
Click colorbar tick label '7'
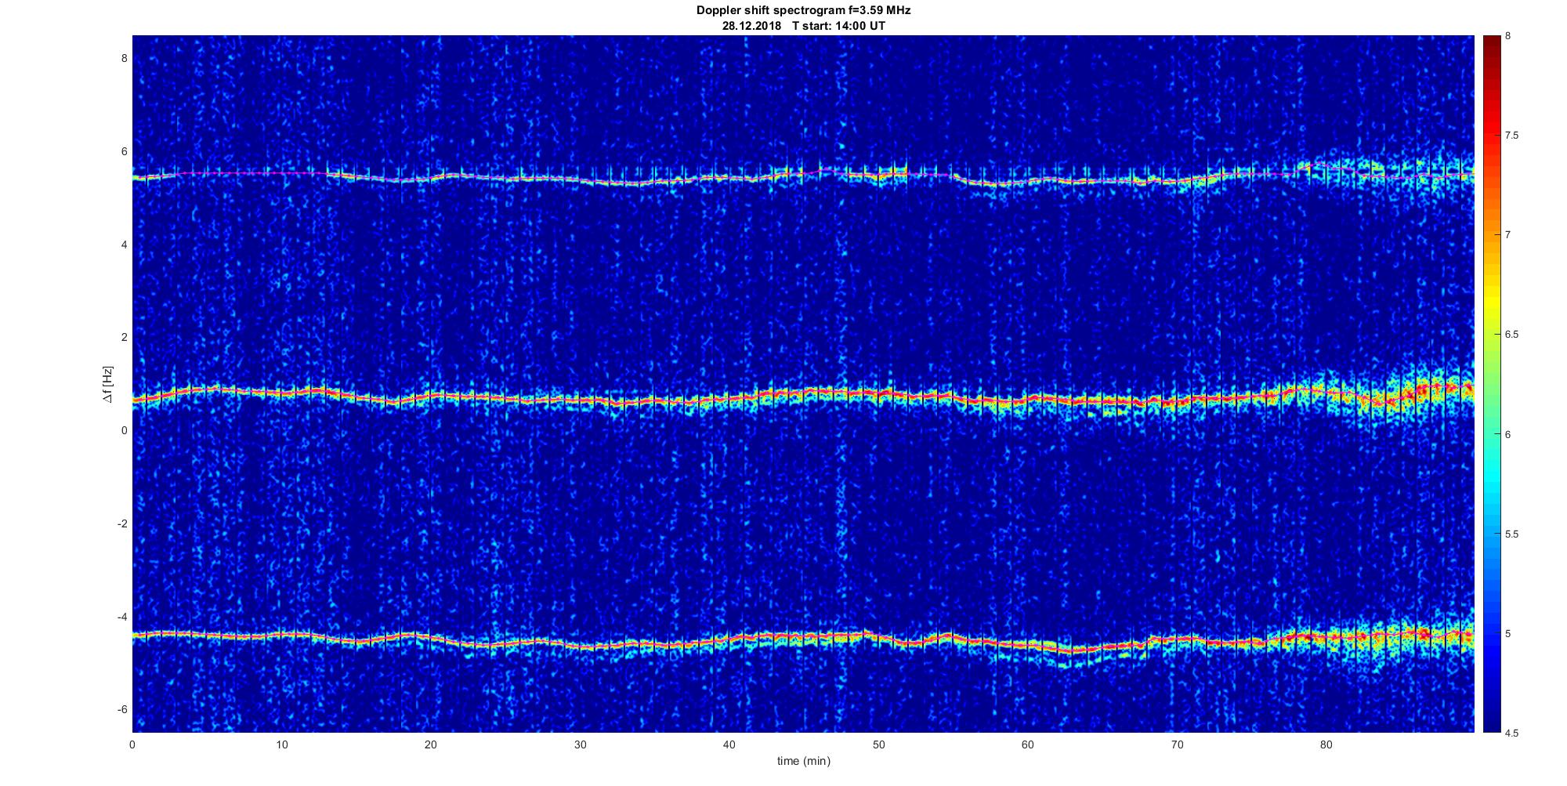[1508, 235]
